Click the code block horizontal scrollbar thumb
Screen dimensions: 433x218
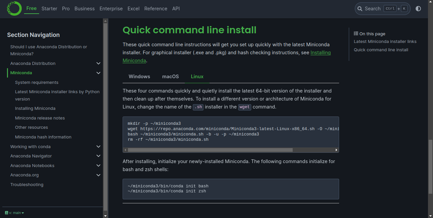pos(210,150)
